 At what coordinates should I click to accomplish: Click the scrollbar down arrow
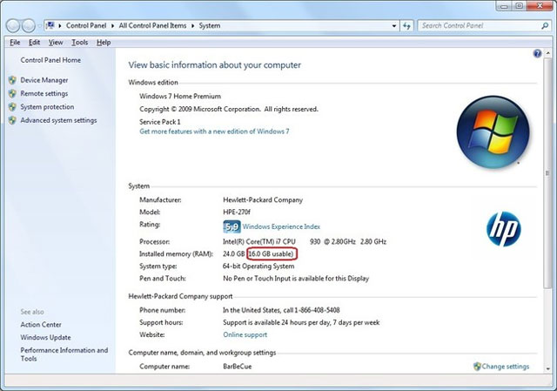[x=547, y=368]
